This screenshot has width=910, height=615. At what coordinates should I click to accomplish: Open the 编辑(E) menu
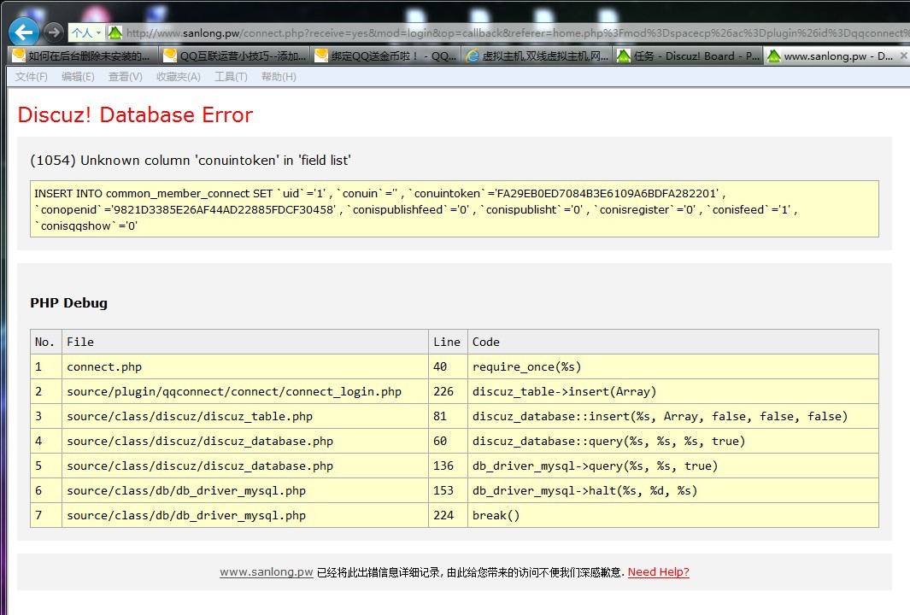click(78, 77)
